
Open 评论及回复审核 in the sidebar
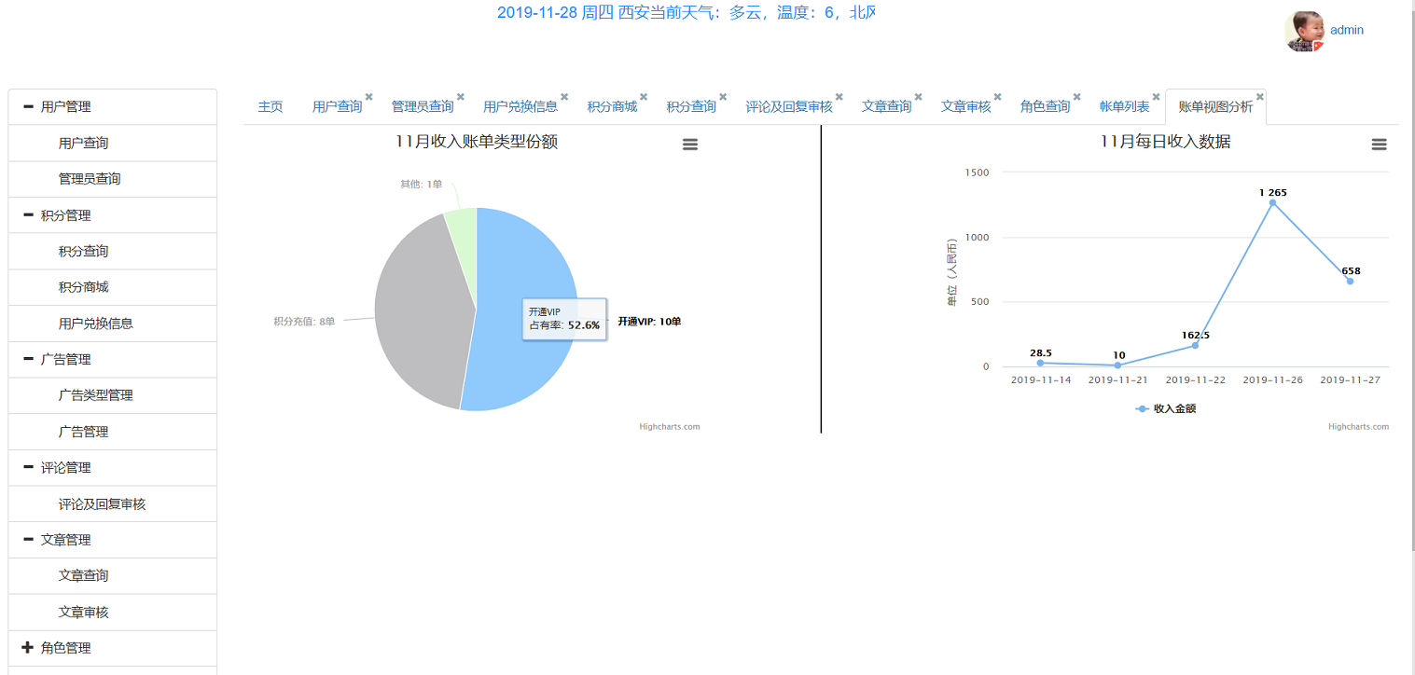pos(102,503)
